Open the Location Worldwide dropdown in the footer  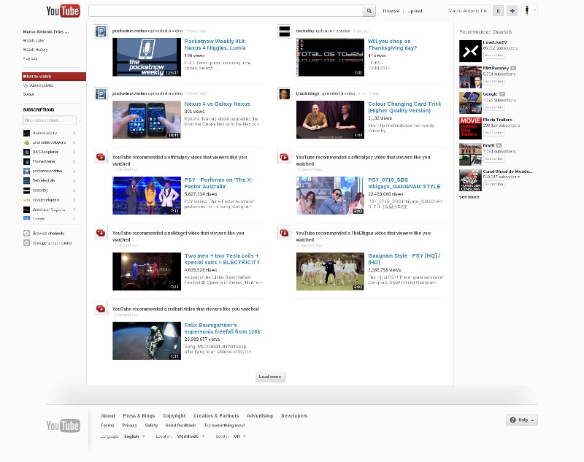191,436
